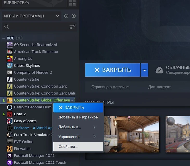This screenshot has height=166, width=190.
Task: Switch to the Доп. контент tab
Action: [159, 87]
